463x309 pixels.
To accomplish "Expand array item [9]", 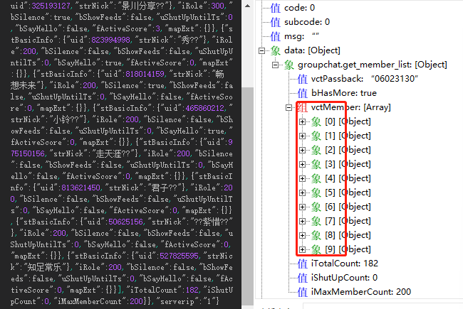I will click(x=302, y=249).
